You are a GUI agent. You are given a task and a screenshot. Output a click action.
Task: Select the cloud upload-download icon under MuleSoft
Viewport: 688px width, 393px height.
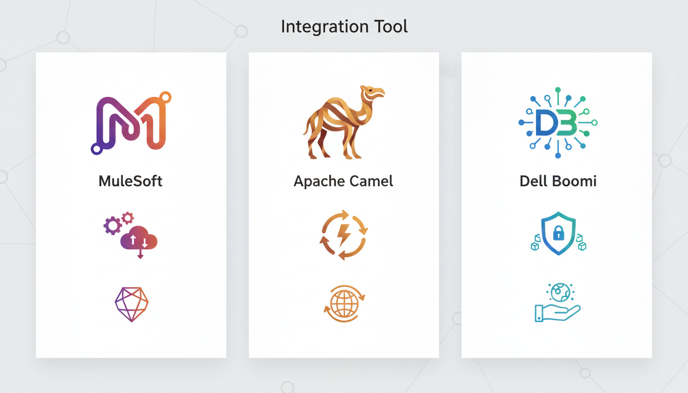[x=138, y=239]
